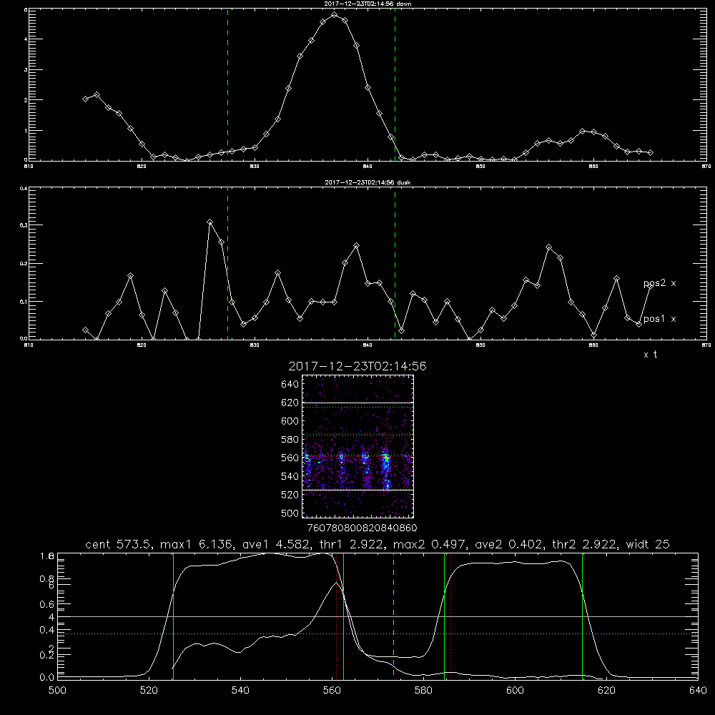This screenshot has height=715, width=715.
Task: Click the heatmap y-axis label 500
Action: coord(290,513)
